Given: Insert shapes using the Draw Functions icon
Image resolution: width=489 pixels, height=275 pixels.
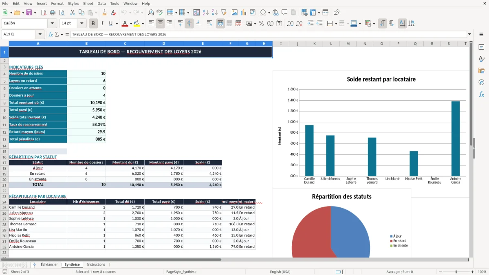Looking at the screenshot, I should point(337,13).
